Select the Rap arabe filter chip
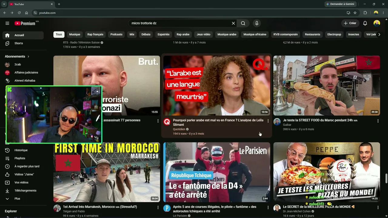The height and width of the screenshot is (218, 388). coord(183,35)
